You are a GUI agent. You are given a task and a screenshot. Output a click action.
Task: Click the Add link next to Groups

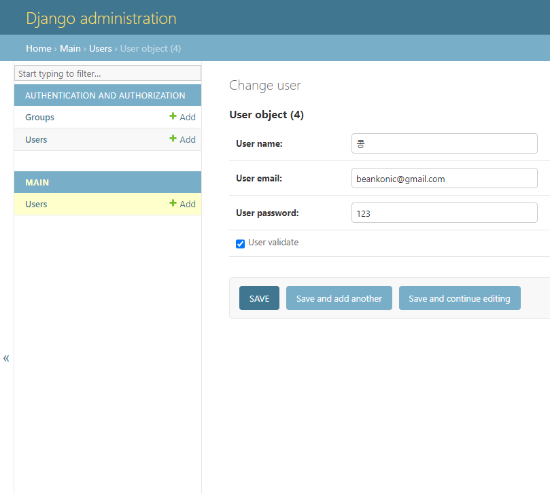coord(182,117)
